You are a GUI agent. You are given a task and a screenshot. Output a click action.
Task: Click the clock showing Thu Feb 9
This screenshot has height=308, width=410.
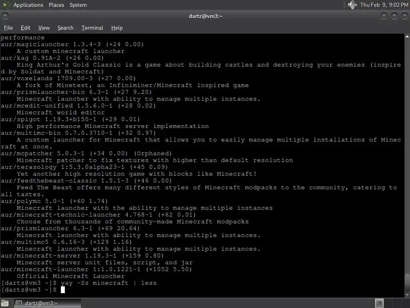(x=384, y=5)
